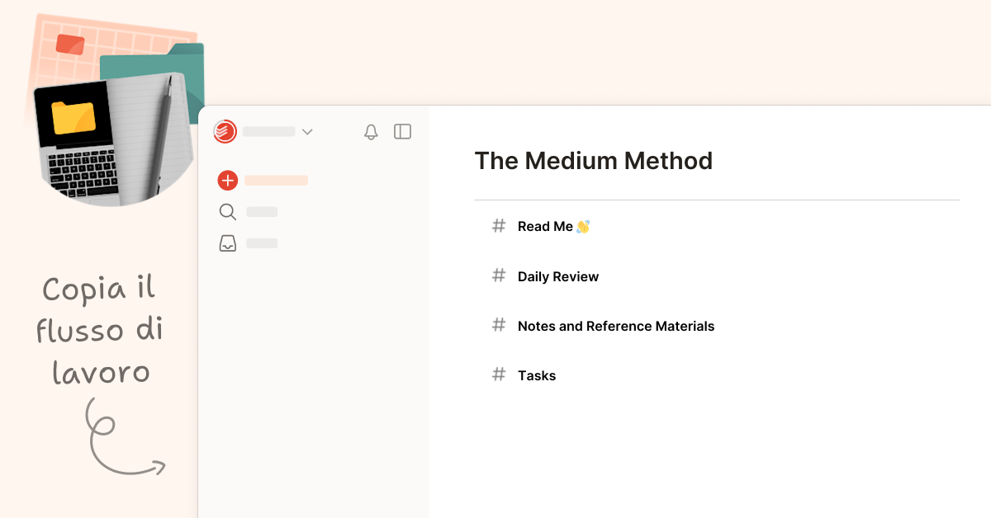Viewport: 991px width, 518px height.
Task: Toggle the sidebar panel icon
Action: [402, 131]
